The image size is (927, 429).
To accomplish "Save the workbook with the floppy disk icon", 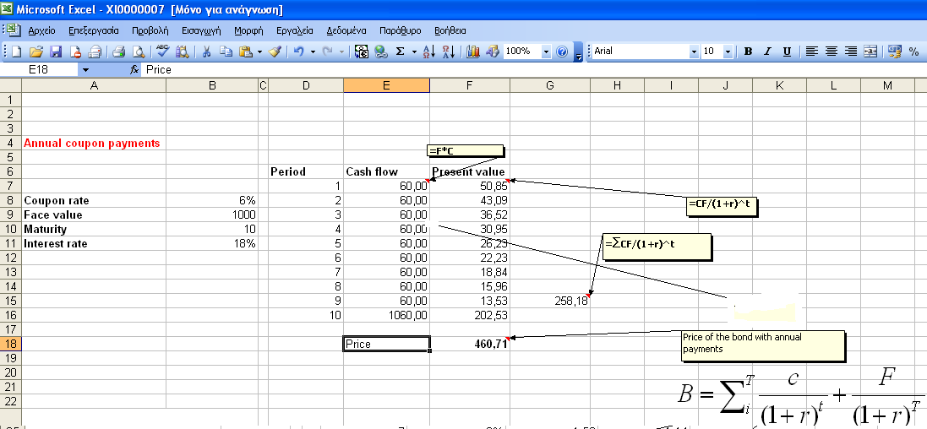I will click(x=56, y=52).
